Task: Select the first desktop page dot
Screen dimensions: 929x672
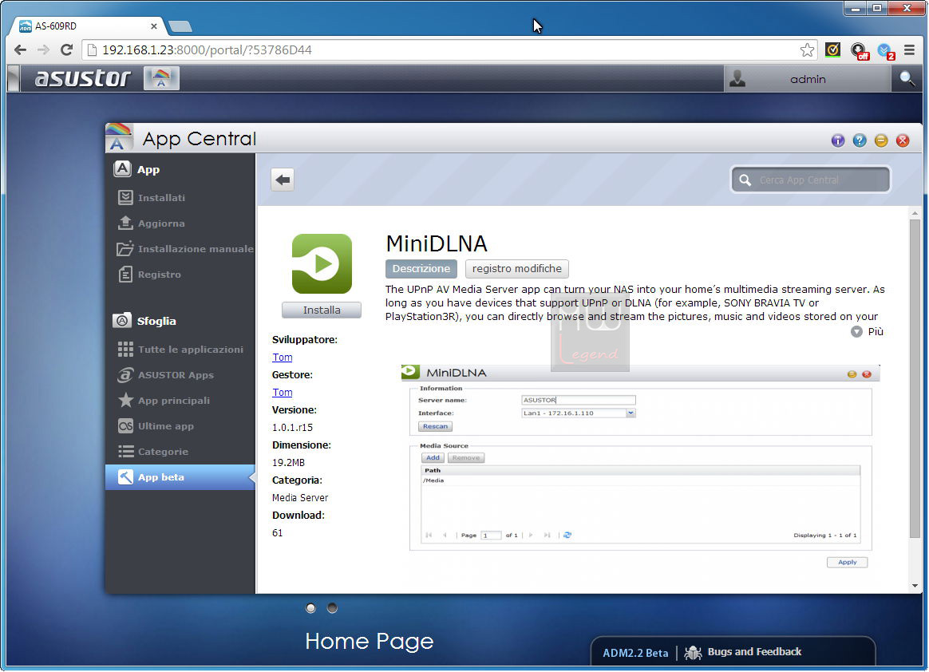Action: (x=310, y=608)
